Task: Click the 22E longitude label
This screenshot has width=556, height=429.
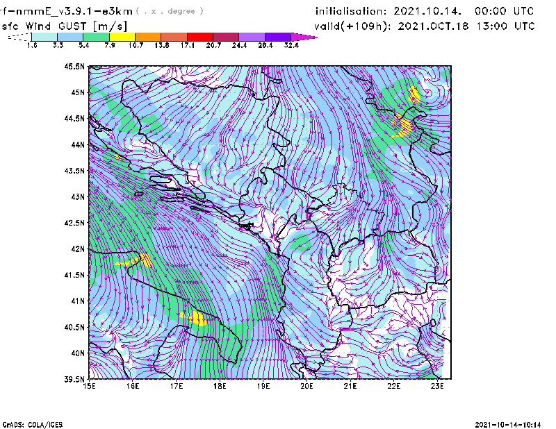Action: [x=393, y=386]
